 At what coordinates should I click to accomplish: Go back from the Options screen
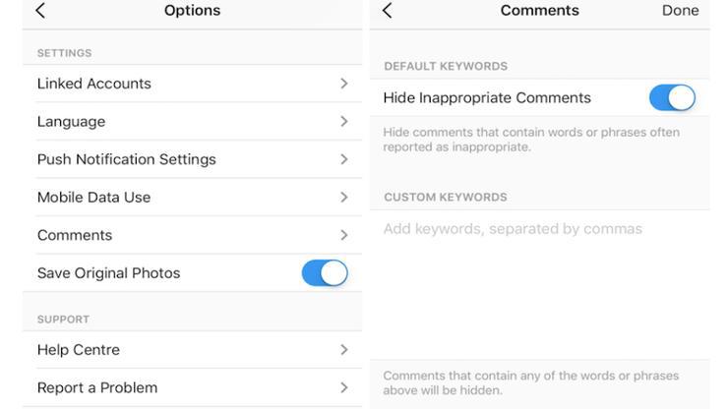pos(40,11)
